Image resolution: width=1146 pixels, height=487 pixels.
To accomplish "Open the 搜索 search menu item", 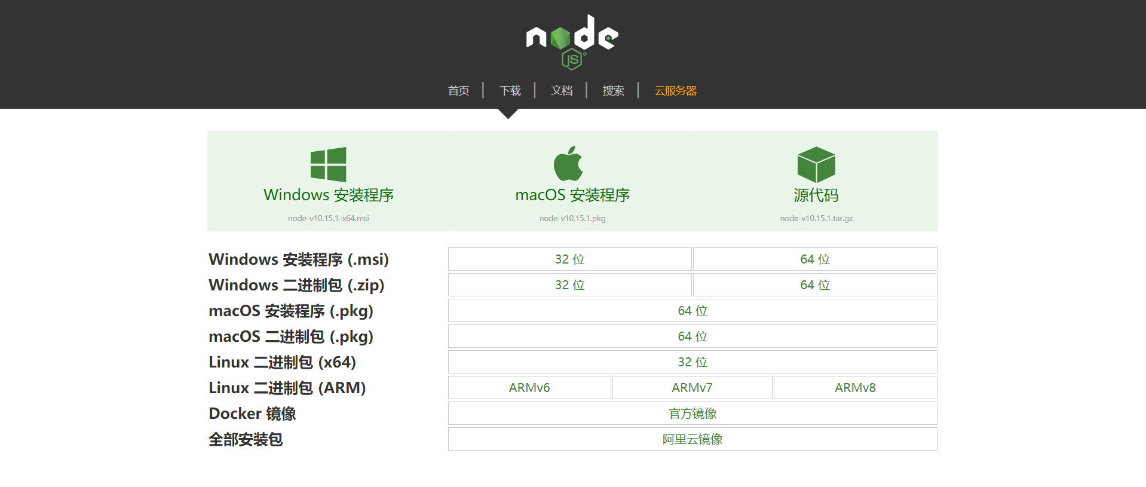I will (613, 91).
